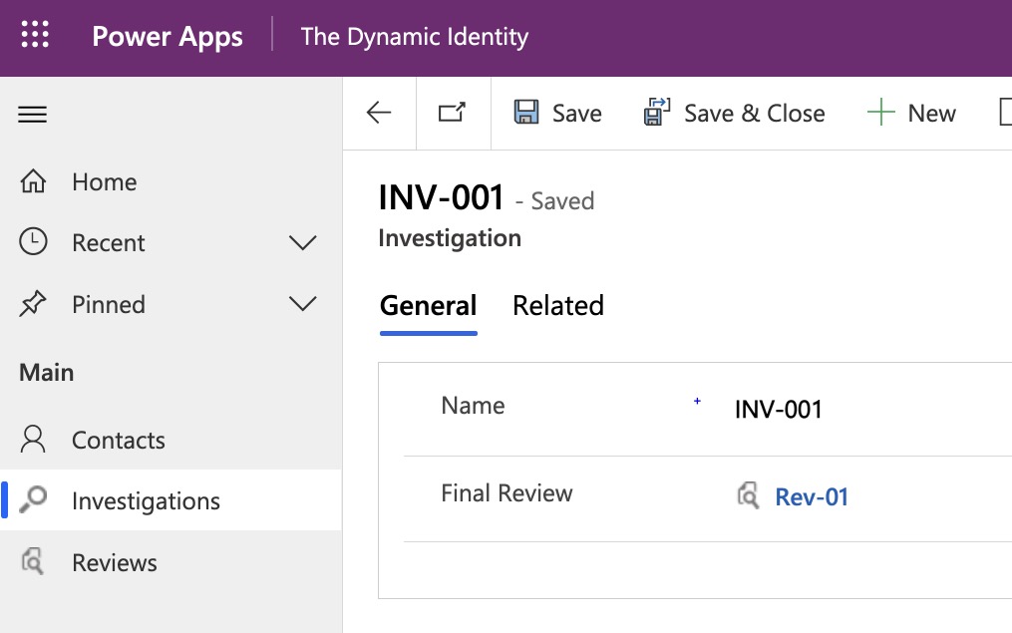The height and width of the screenshot is (633, 1012).
Task: Expand the Recent chevron
Action: [302, 243]
